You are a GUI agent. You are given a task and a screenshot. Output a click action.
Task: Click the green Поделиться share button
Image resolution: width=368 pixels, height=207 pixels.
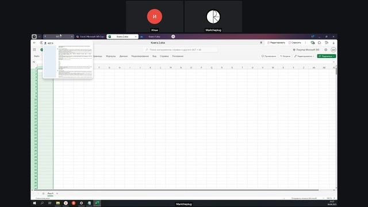(x=327, y=56)
